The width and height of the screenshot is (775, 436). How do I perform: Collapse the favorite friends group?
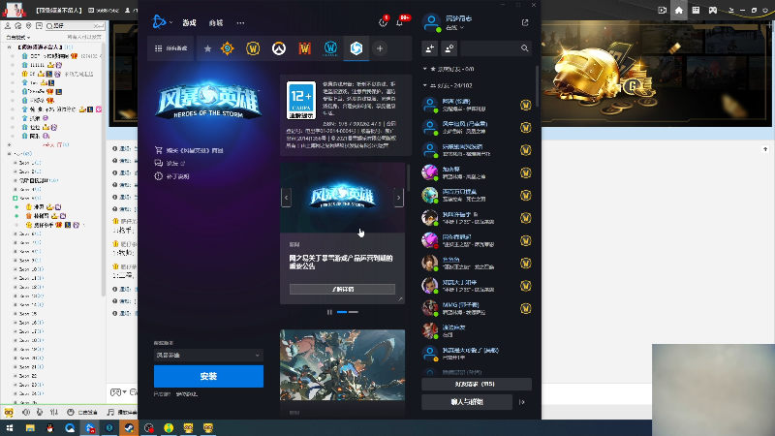coord(424,69)
